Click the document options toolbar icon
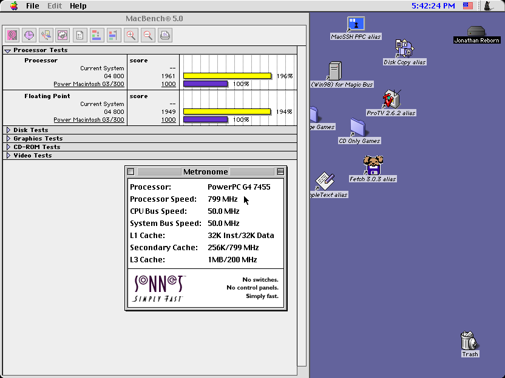The height and width of the screenshot is (378, 505). [x=80, y=35]
